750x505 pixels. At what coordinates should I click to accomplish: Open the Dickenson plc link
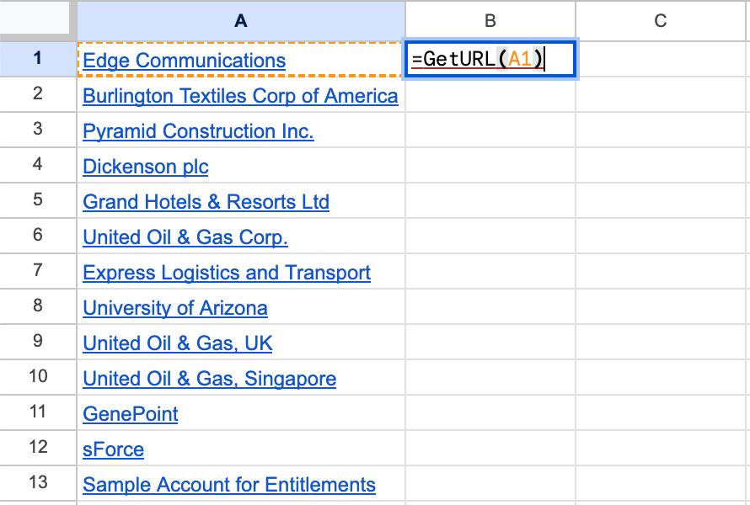(145, 167)
